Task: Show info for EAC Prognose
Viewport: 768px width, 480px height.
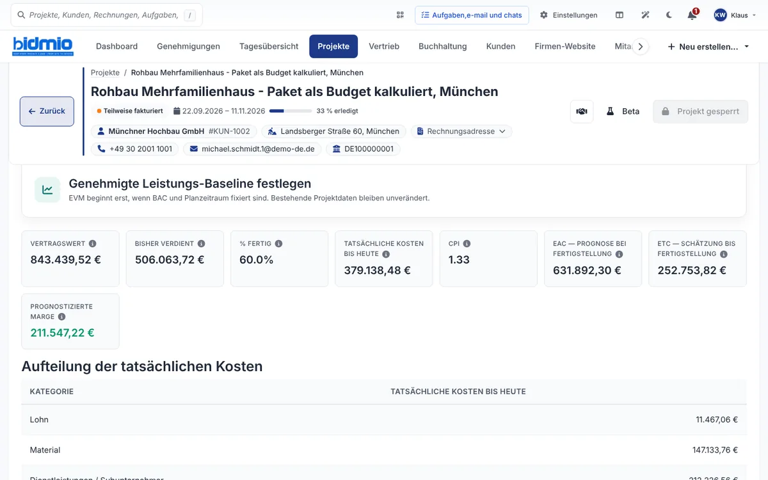Action: pos(619,254)
